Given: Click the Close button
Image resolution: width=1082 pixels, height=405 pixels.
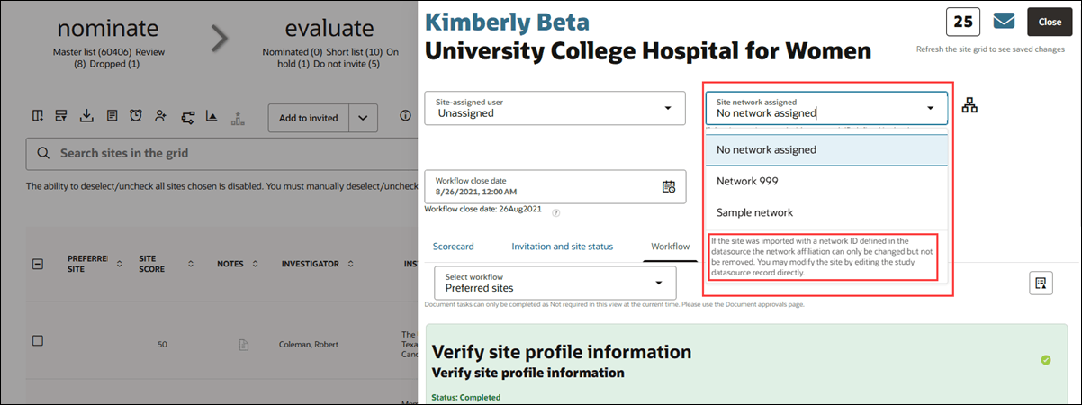Looking at the screenshot, I should (1050, 21).
